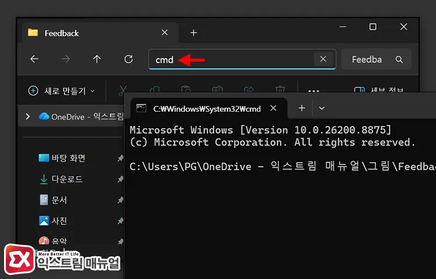436x279 pixels.
Task: Click the terminal prompt path line
Action: (x=283, y=166)
